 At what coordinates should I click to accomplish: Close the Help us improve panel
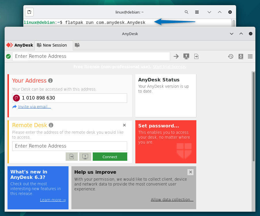190,172
